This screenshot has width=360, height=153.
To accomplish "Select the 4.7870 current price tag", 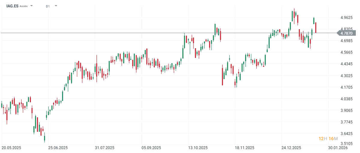I will 348,33.
